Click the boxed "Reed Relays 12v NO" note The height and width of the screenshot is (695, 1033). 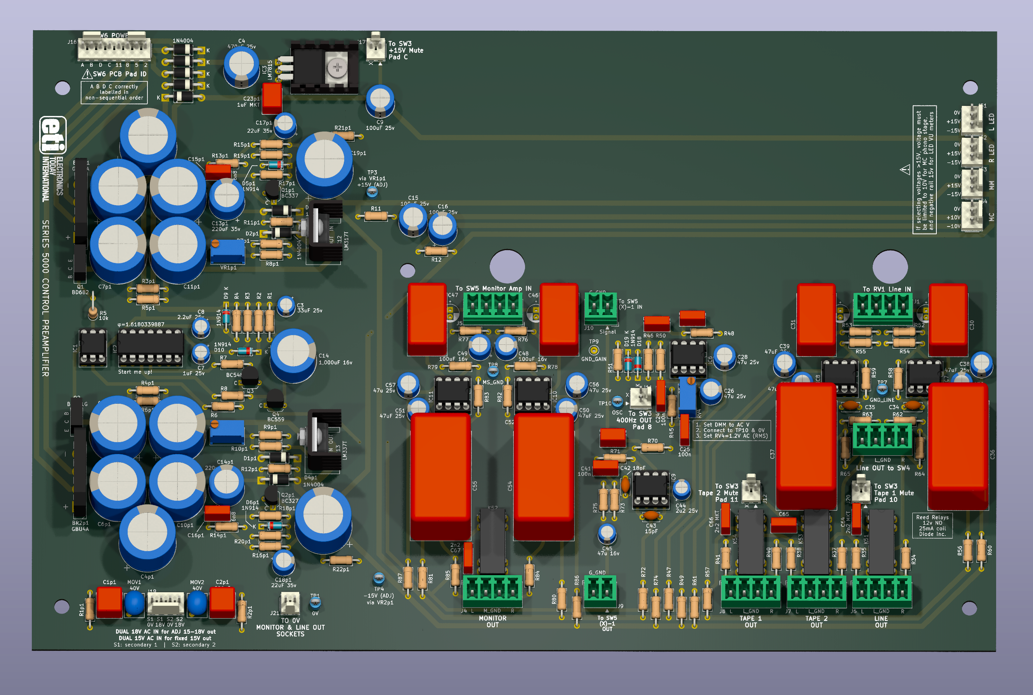pyautogui.click(x=932, y=526)
